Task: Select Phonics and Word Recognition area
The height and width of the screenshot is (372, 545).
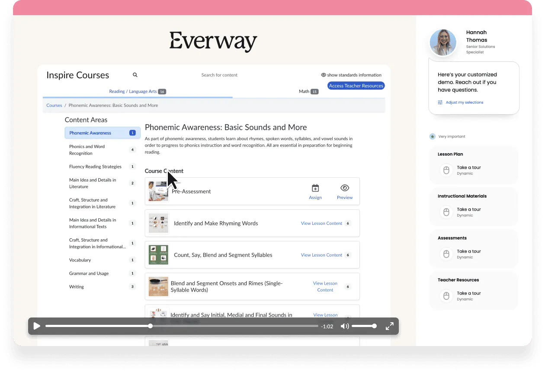Action: (103, 150)
